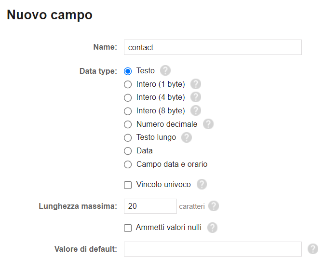This screenshot has width=324, height=258.
Task: Click help icon beside Intero (1 byte)
Action: (196, 84)
